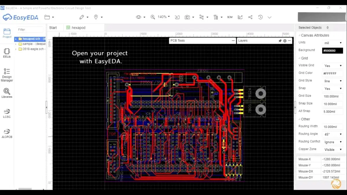Open the Design Manager panel
Viewport: 347px width, 195px height.
point(7,75)
